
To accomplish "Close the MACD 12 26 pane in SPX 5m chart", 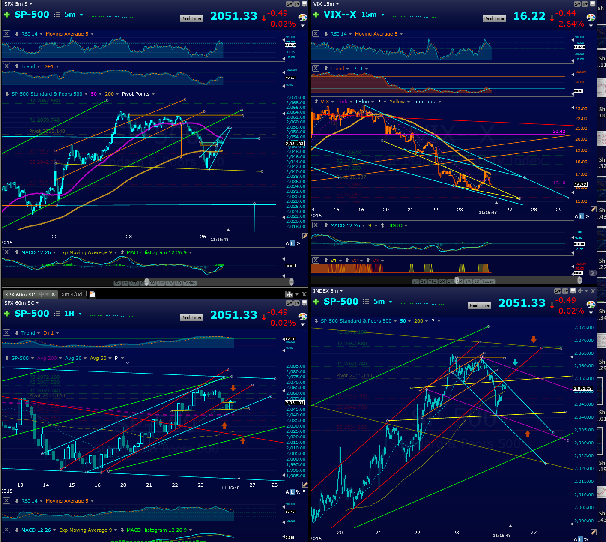I will pyautogui.click(x=6, y=252).
